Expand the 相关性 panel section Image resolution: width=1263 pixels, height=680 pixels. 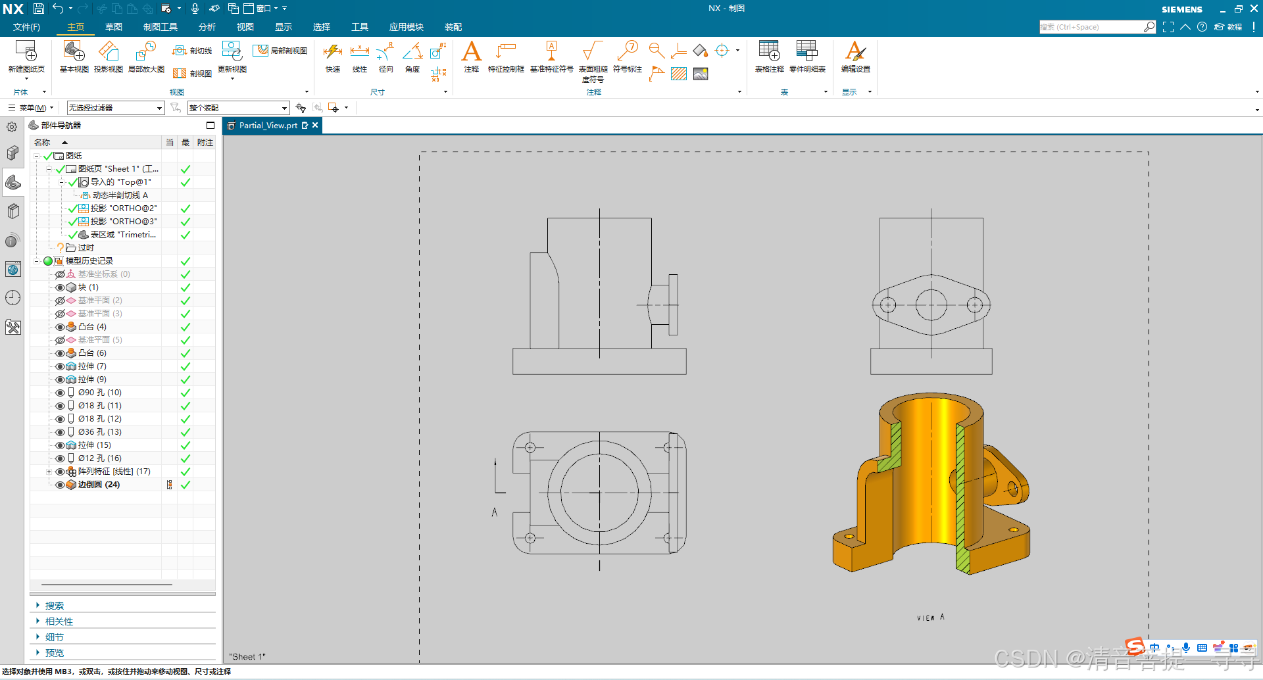tap(59, 621)
